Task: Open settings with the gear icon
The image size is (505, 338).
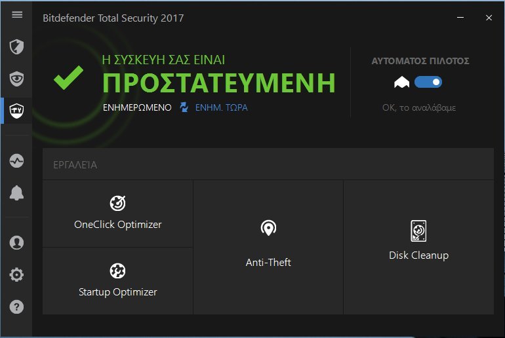Action: point(16,274)
